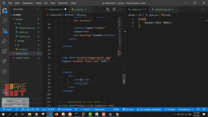Click Go Live server button
Viewport: 208px width, 117px height.
[128, 110]
